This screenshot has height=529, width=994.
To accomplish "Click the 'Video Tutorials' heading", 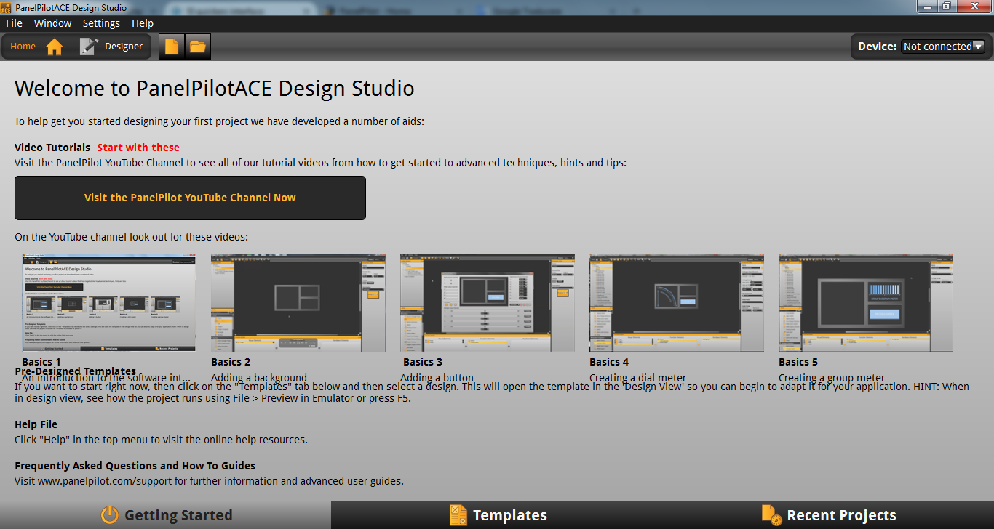I will [52, 148].
